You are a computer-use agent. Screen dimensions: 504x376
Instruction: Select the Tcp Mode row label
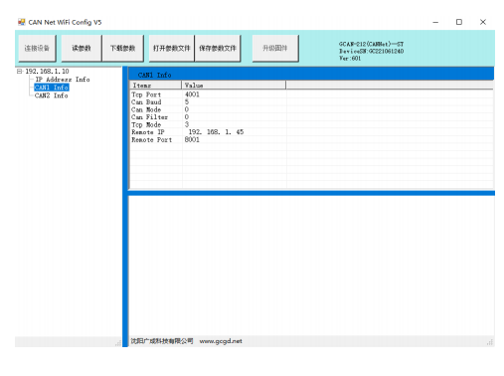(x=146, y=124)
